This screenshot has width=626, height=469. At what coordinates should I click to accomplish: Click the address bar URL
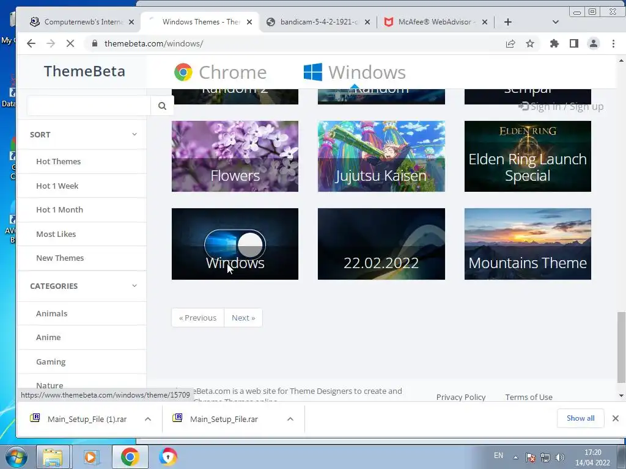[153, 43]
